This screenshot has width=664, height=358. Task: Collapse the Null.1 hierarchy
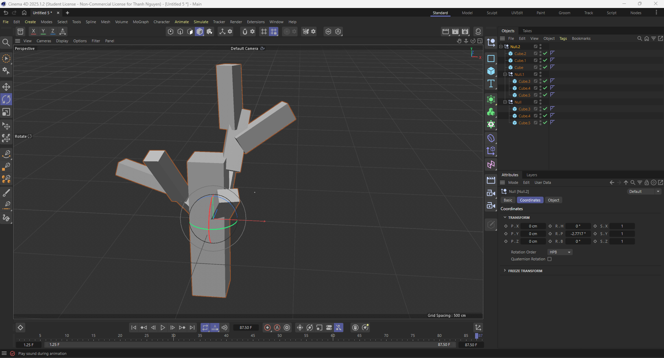(505, 74)
